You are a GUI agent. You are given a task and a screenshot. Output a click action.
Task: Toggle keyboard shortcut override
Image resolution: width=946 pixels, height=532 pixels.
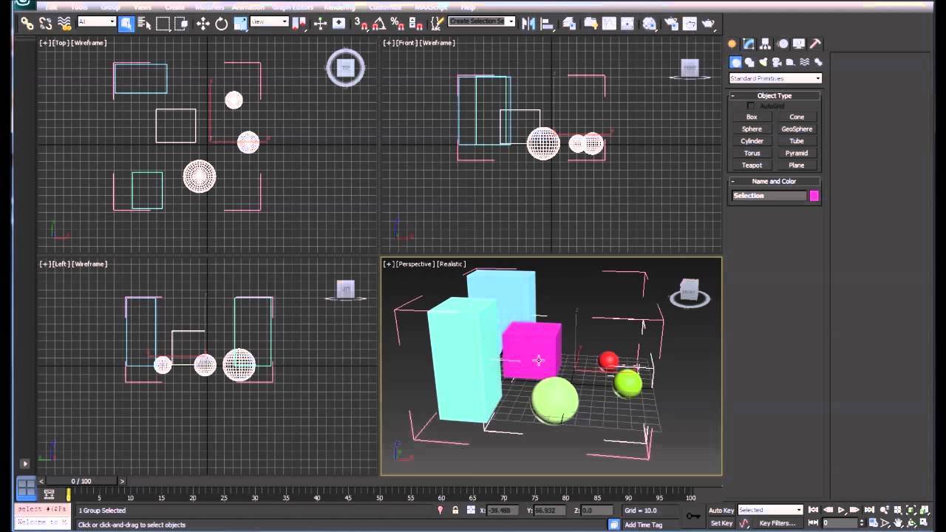(x=338, y=24)
